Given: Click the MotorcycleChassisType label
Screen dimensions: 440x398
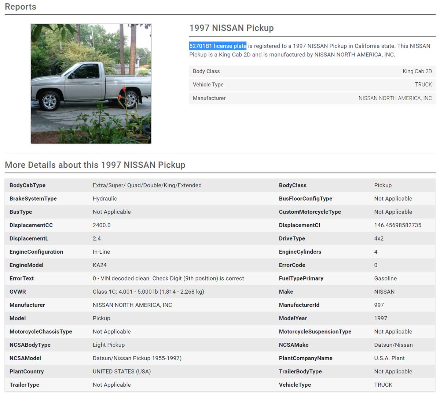Looking at the screenshot, I should tap(41, 332).
